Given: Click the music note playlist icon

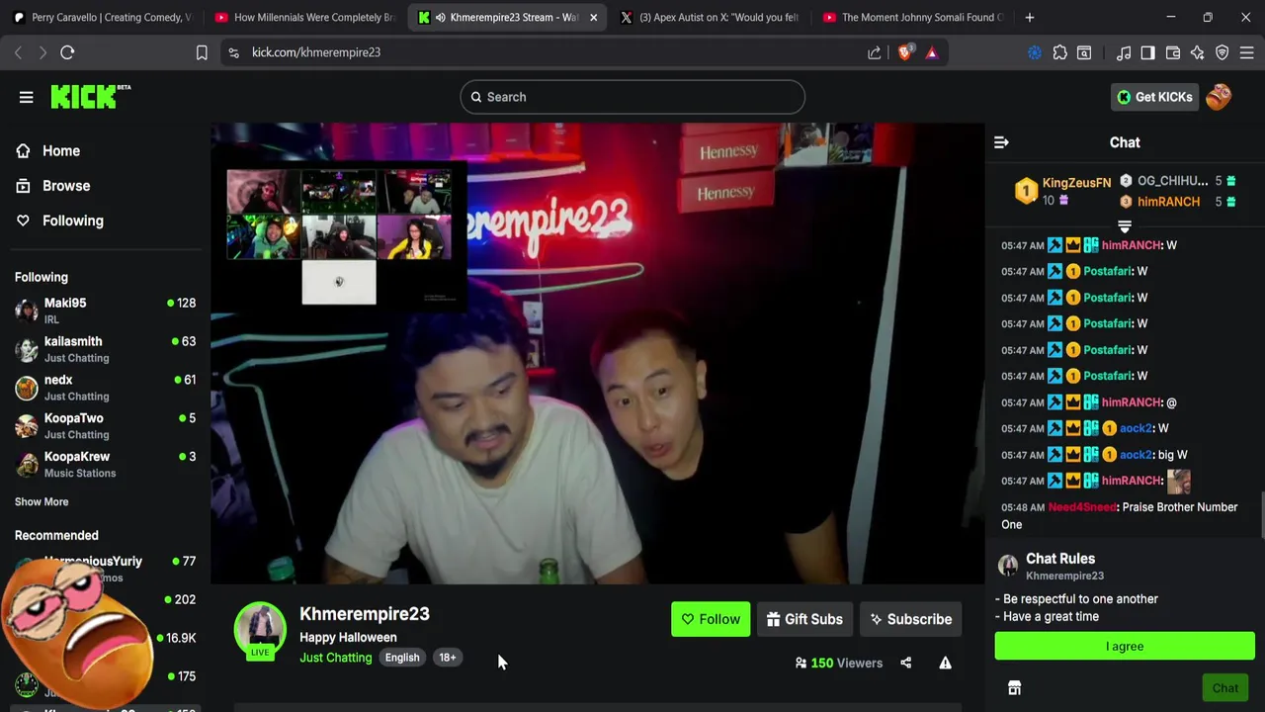Looking at the screenshot, I should 1124,52.
